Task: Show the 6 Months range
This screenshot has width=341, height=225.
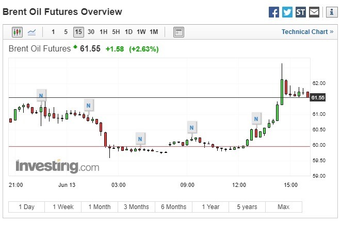Action: click(173, 207)
